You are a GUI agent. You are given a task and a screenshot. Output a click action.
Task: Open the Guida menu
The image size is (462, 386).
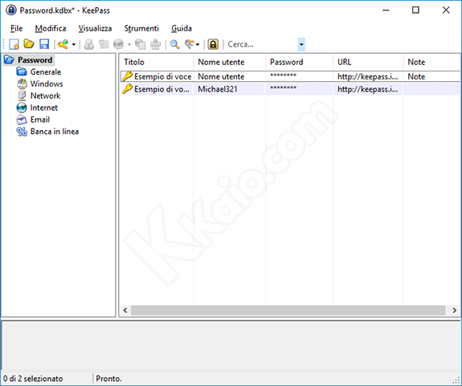click(182, 29)
